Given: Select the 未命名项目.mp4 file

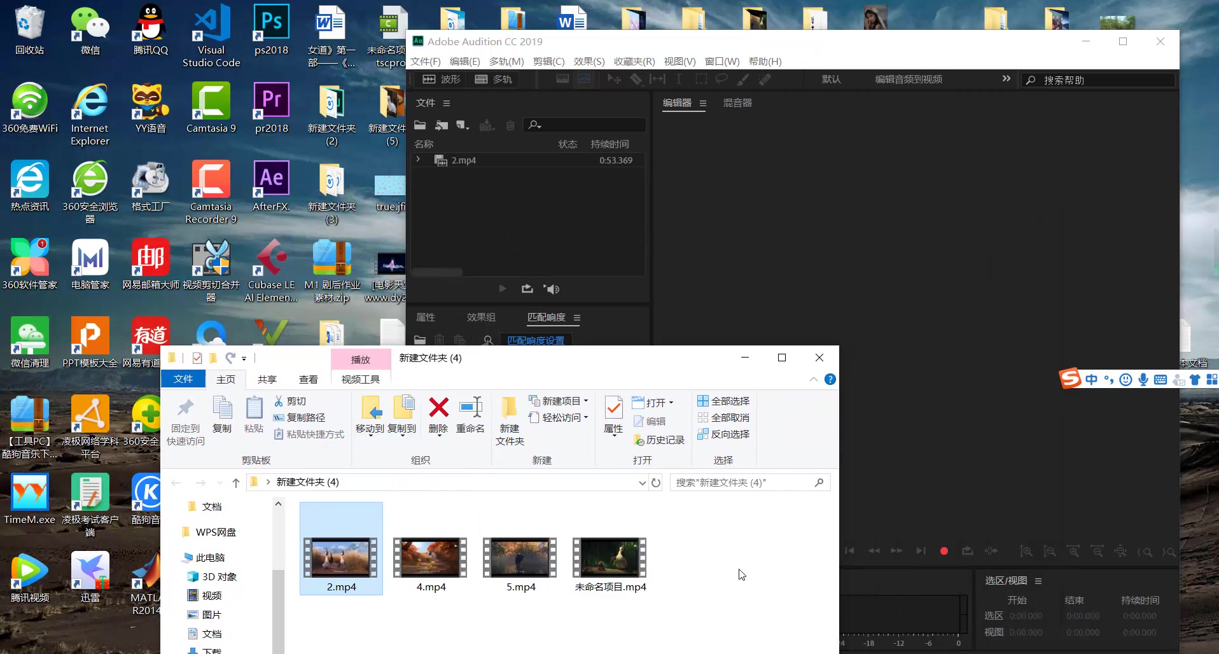Looking at the screenshot, I should (610, 566).
